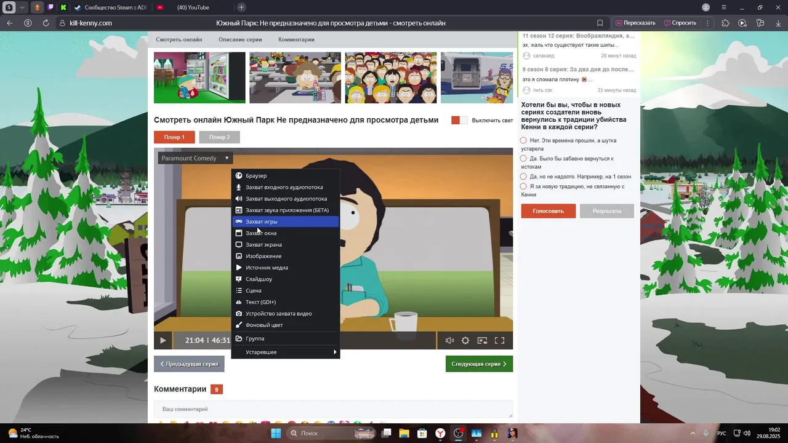Open a new browser tab
The width and height of the screenshot is (788, 443).
tap(241, 7)
